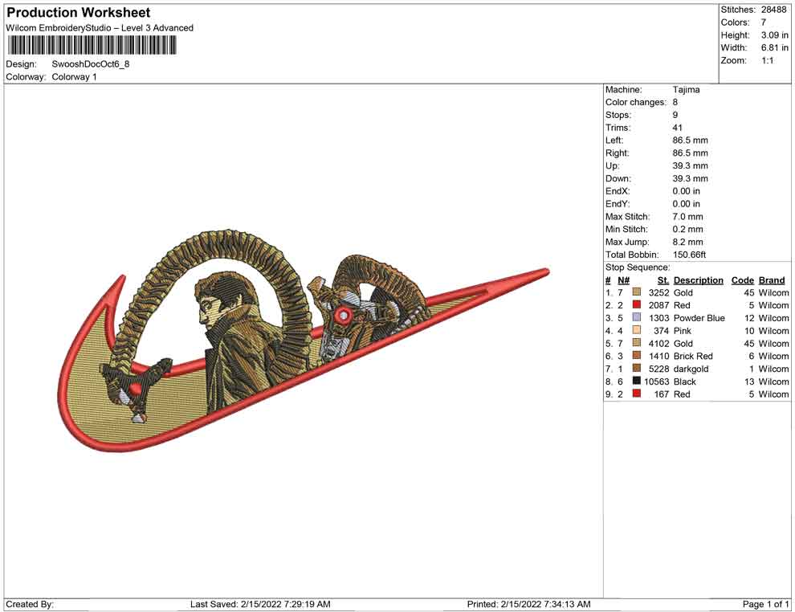Click the zoom value '1:1'
This screenshot has height=612, width=795.
(768, 60)
